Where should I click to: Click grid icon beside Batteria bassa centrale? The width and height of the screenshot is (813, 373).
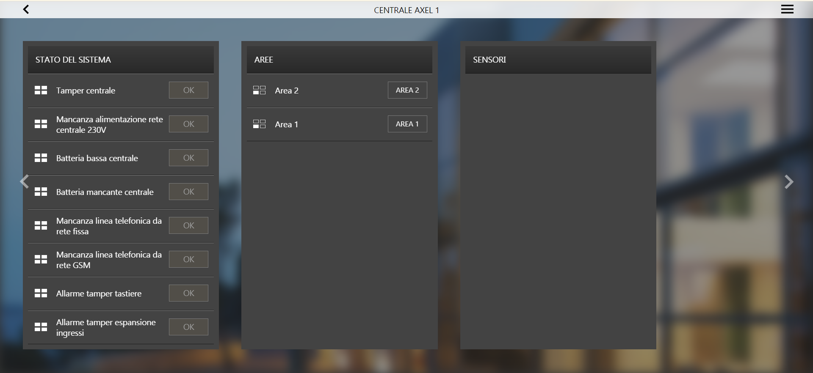pyautogui.click(x=41, y=158)
